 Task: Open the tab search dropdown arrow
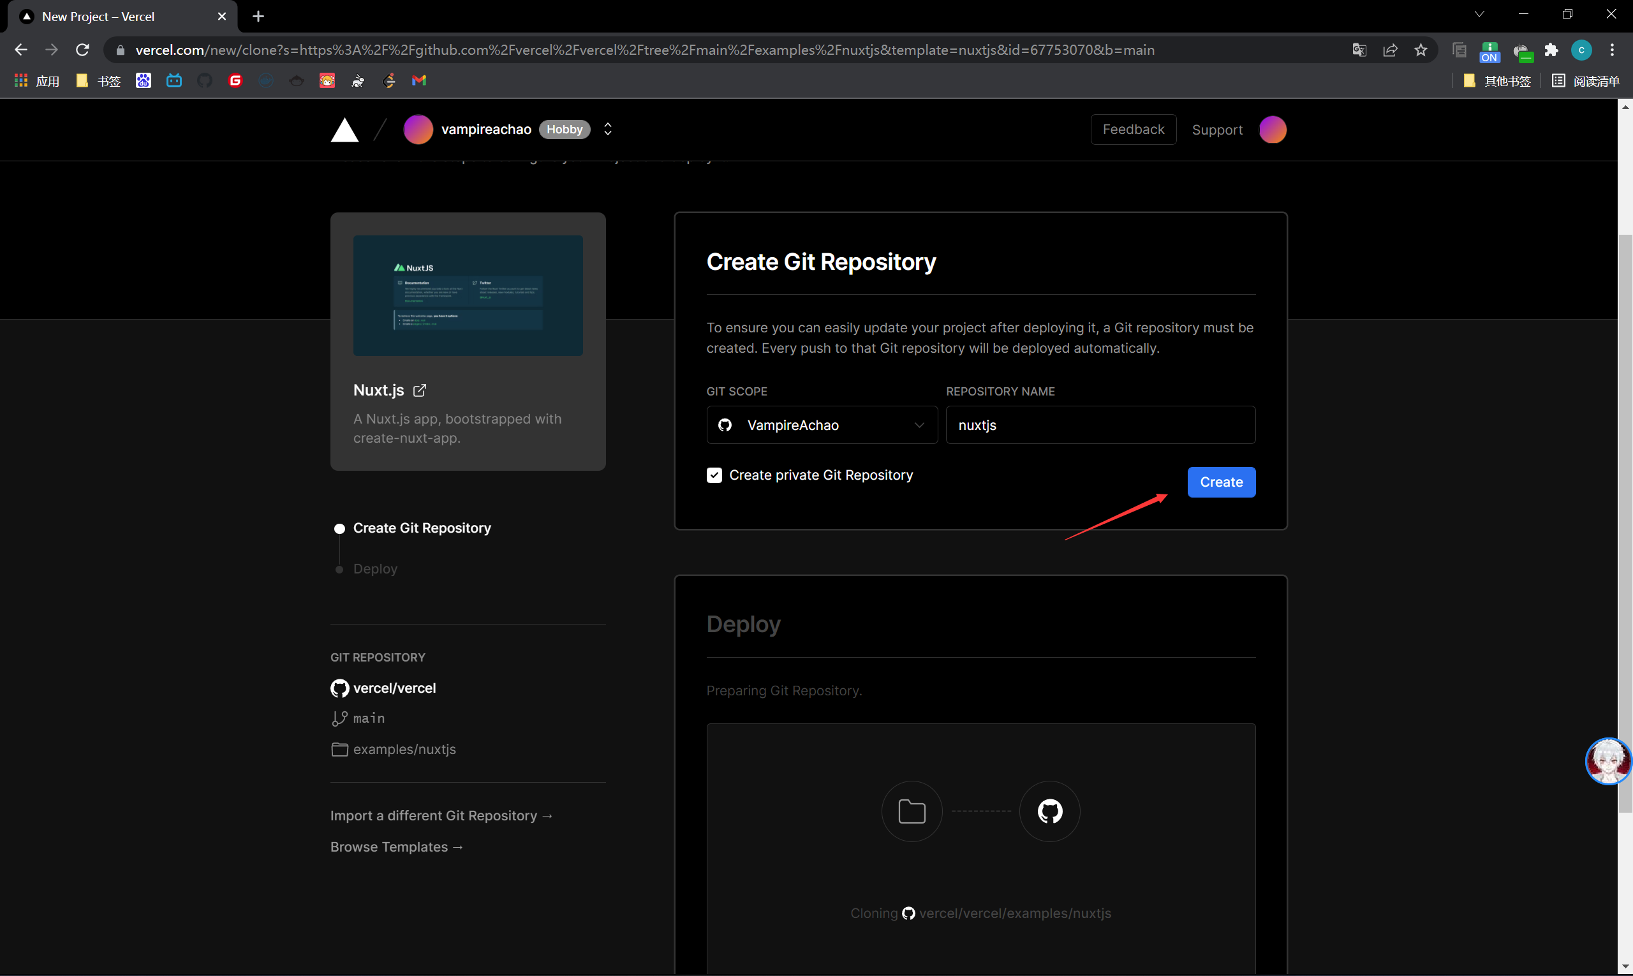1479,14
